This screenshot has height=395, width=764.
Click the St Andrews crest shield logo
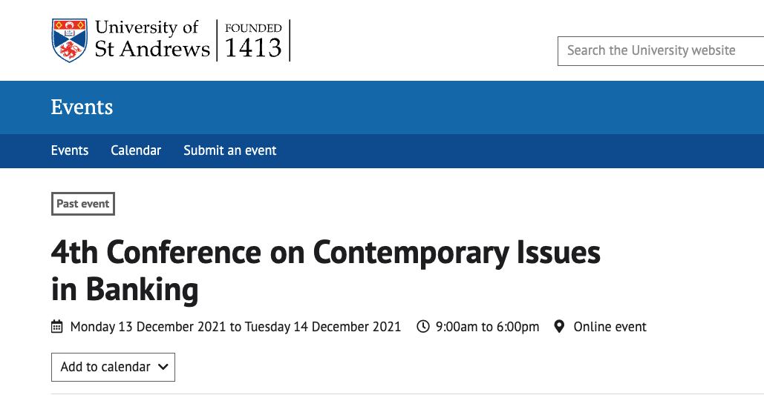coord(69,40)
